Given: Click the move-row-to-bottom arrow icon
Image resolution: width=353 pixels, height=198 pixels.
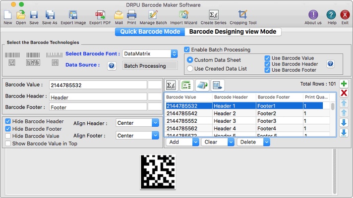Looking at the screenshot, I should [x=344, y=133].
